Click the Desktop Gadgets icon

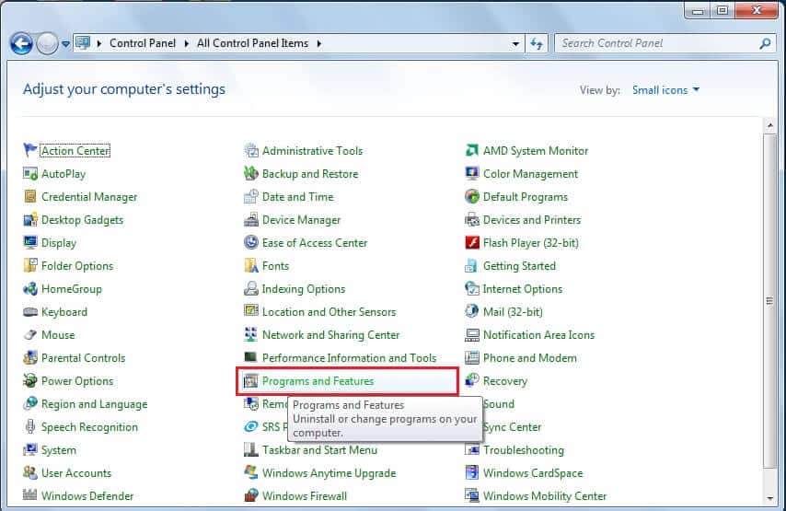pyautogui.click(x=30, y=220)
